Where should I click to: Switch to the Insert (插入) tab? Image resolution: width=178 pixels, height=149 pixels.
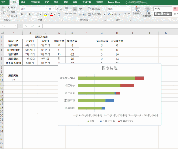[x=23, y=2]
